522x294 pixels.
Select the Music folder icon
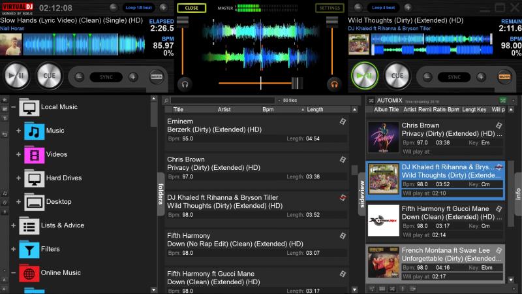click(x=34, y=131)
